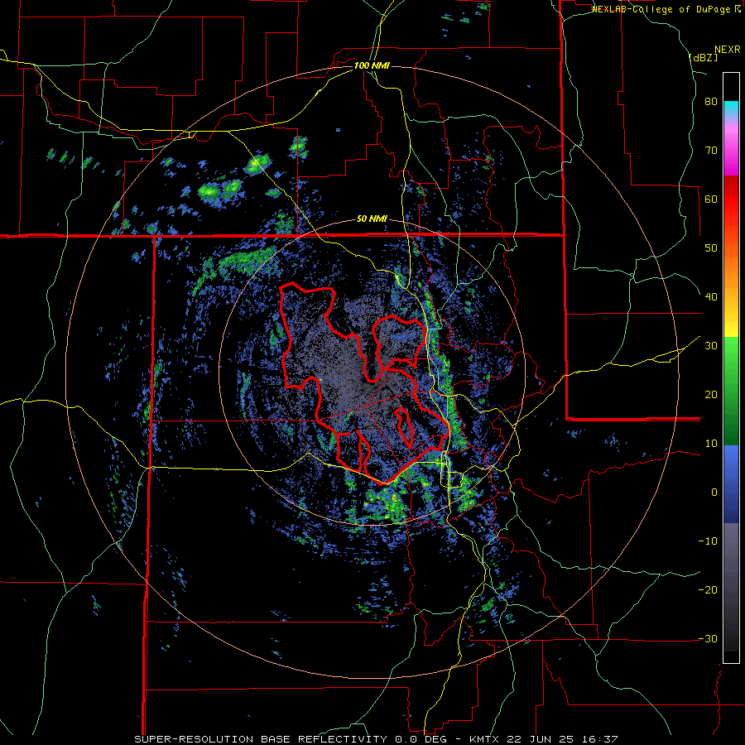Click the 50 value on the dBZ scale
Viewport: 745px width, 745px height.
[711, 248]
